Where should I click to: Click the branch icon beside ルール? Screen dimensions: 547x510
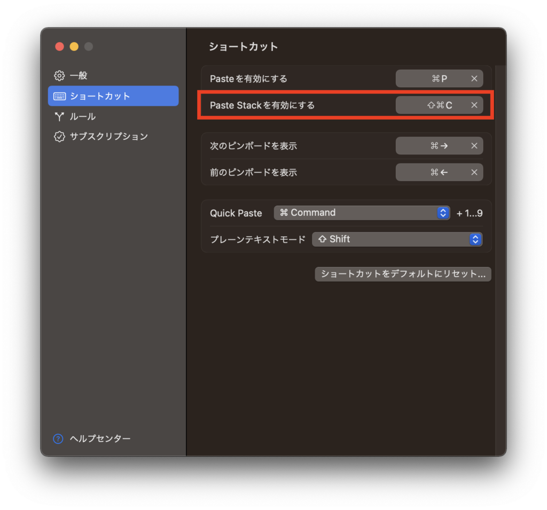59,116
